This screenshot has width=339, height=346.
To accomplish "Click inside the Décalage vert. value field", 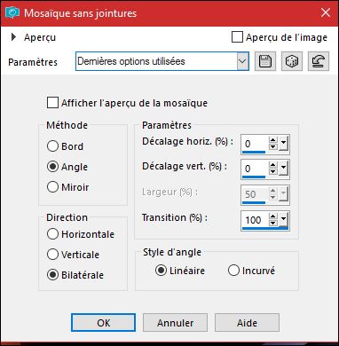I will (255, 169).
